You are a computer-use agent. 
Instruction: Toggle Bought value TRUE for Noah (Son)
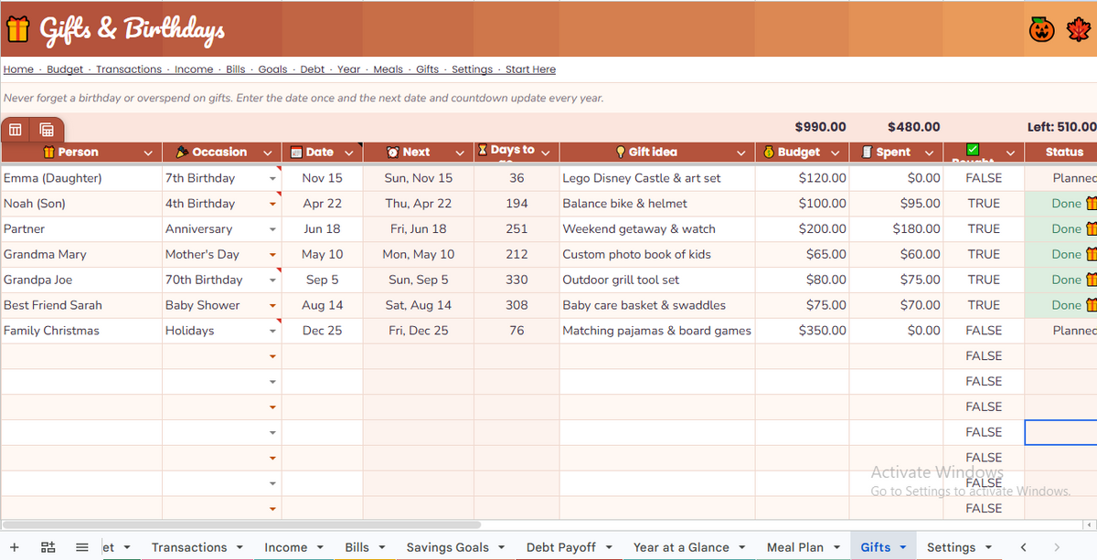984,204
